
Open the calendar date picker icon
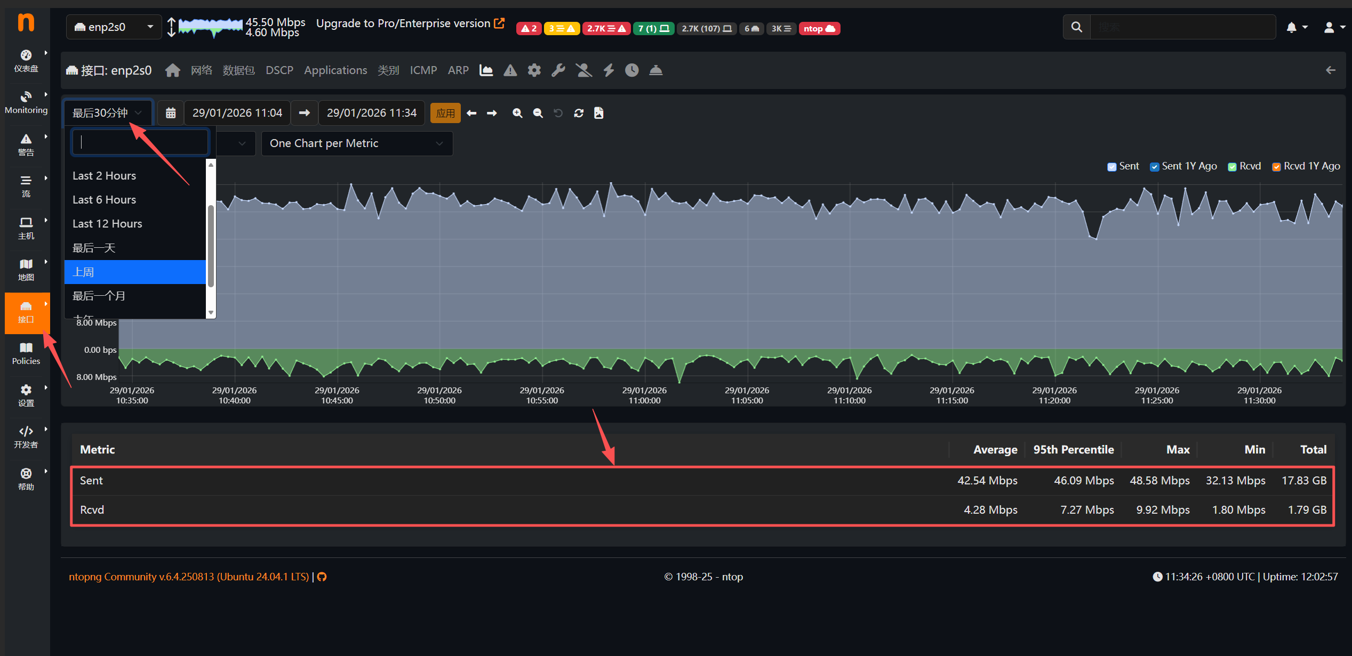tap(171, 113)
